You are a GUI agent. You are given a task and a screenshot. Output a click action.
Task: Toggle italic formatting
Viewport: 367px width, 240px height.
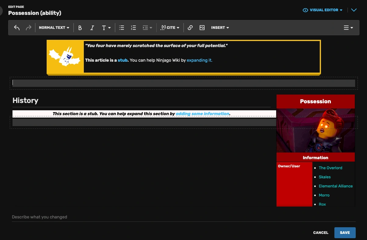click(92, 28)
